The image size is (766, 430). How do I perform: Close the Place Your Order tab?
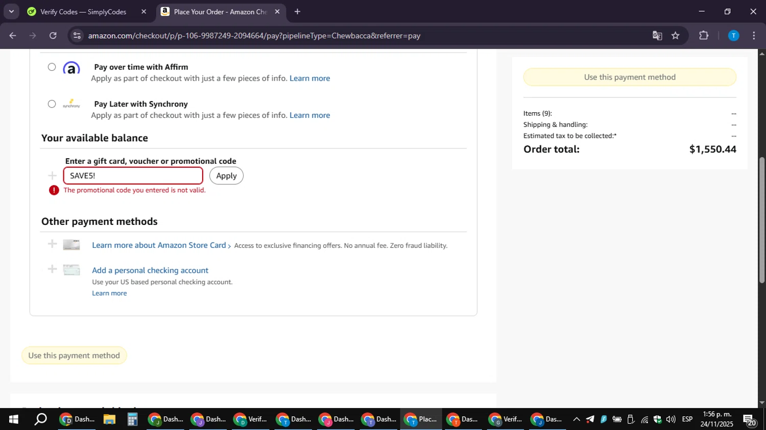[277, 12]
